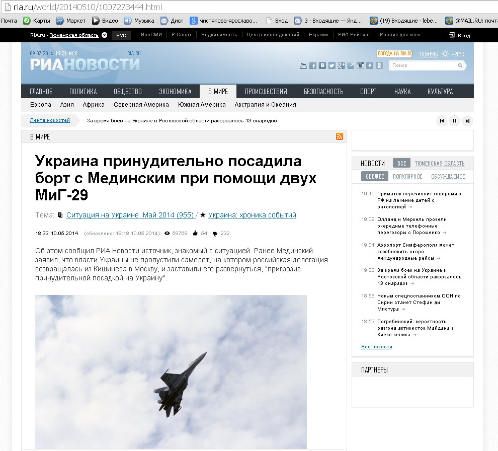Open the ГЛАВНОЕ section
This screenshot has height=451, width=498.
(41, 92)
